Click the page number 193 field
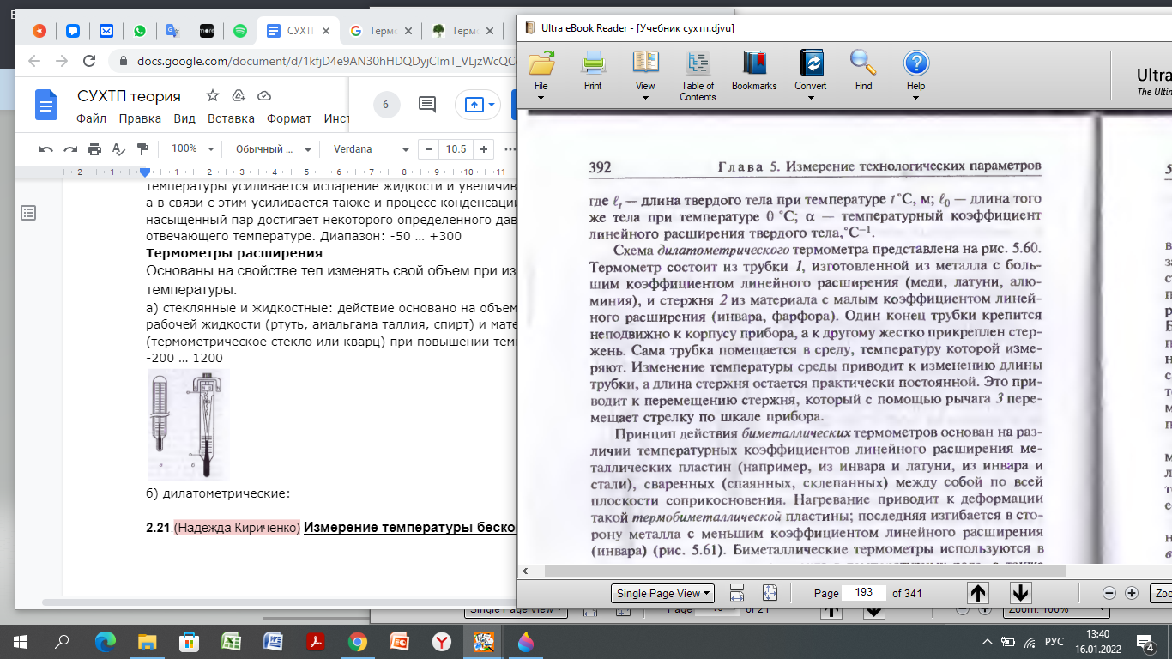The height and width of the screenshot is (659, 1172). coord(864,593)
